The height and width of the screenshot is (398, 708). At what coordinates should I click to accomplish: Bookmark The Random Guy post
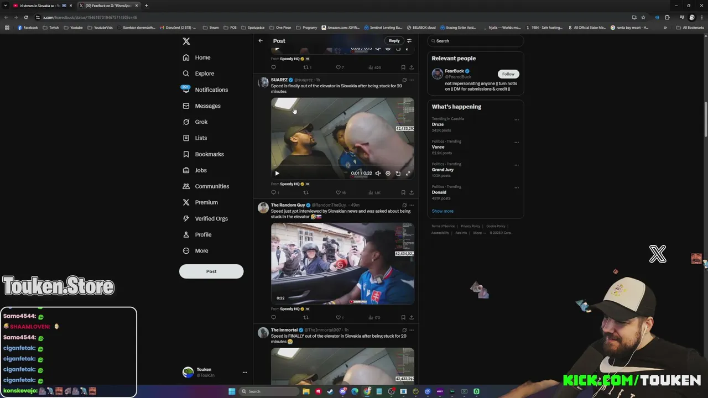point(403,317)
